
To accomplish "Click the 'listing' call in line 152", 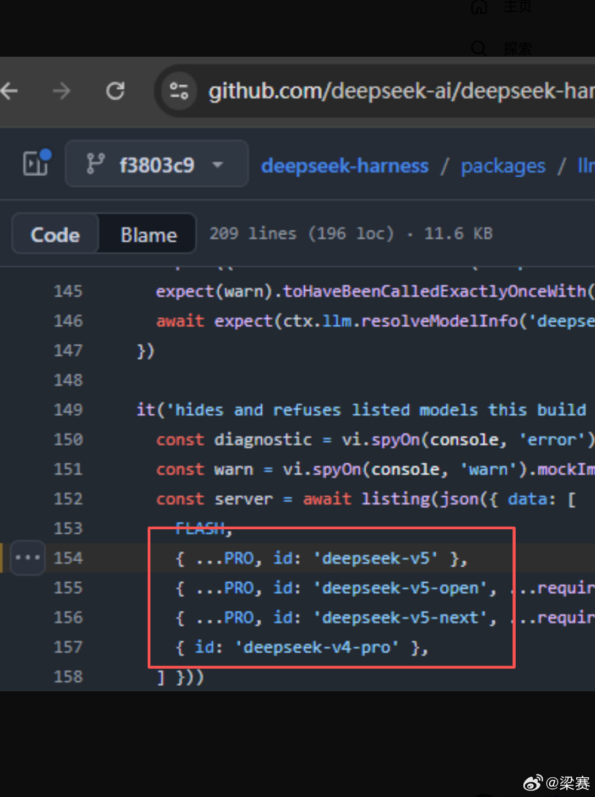I will [396, 499].
